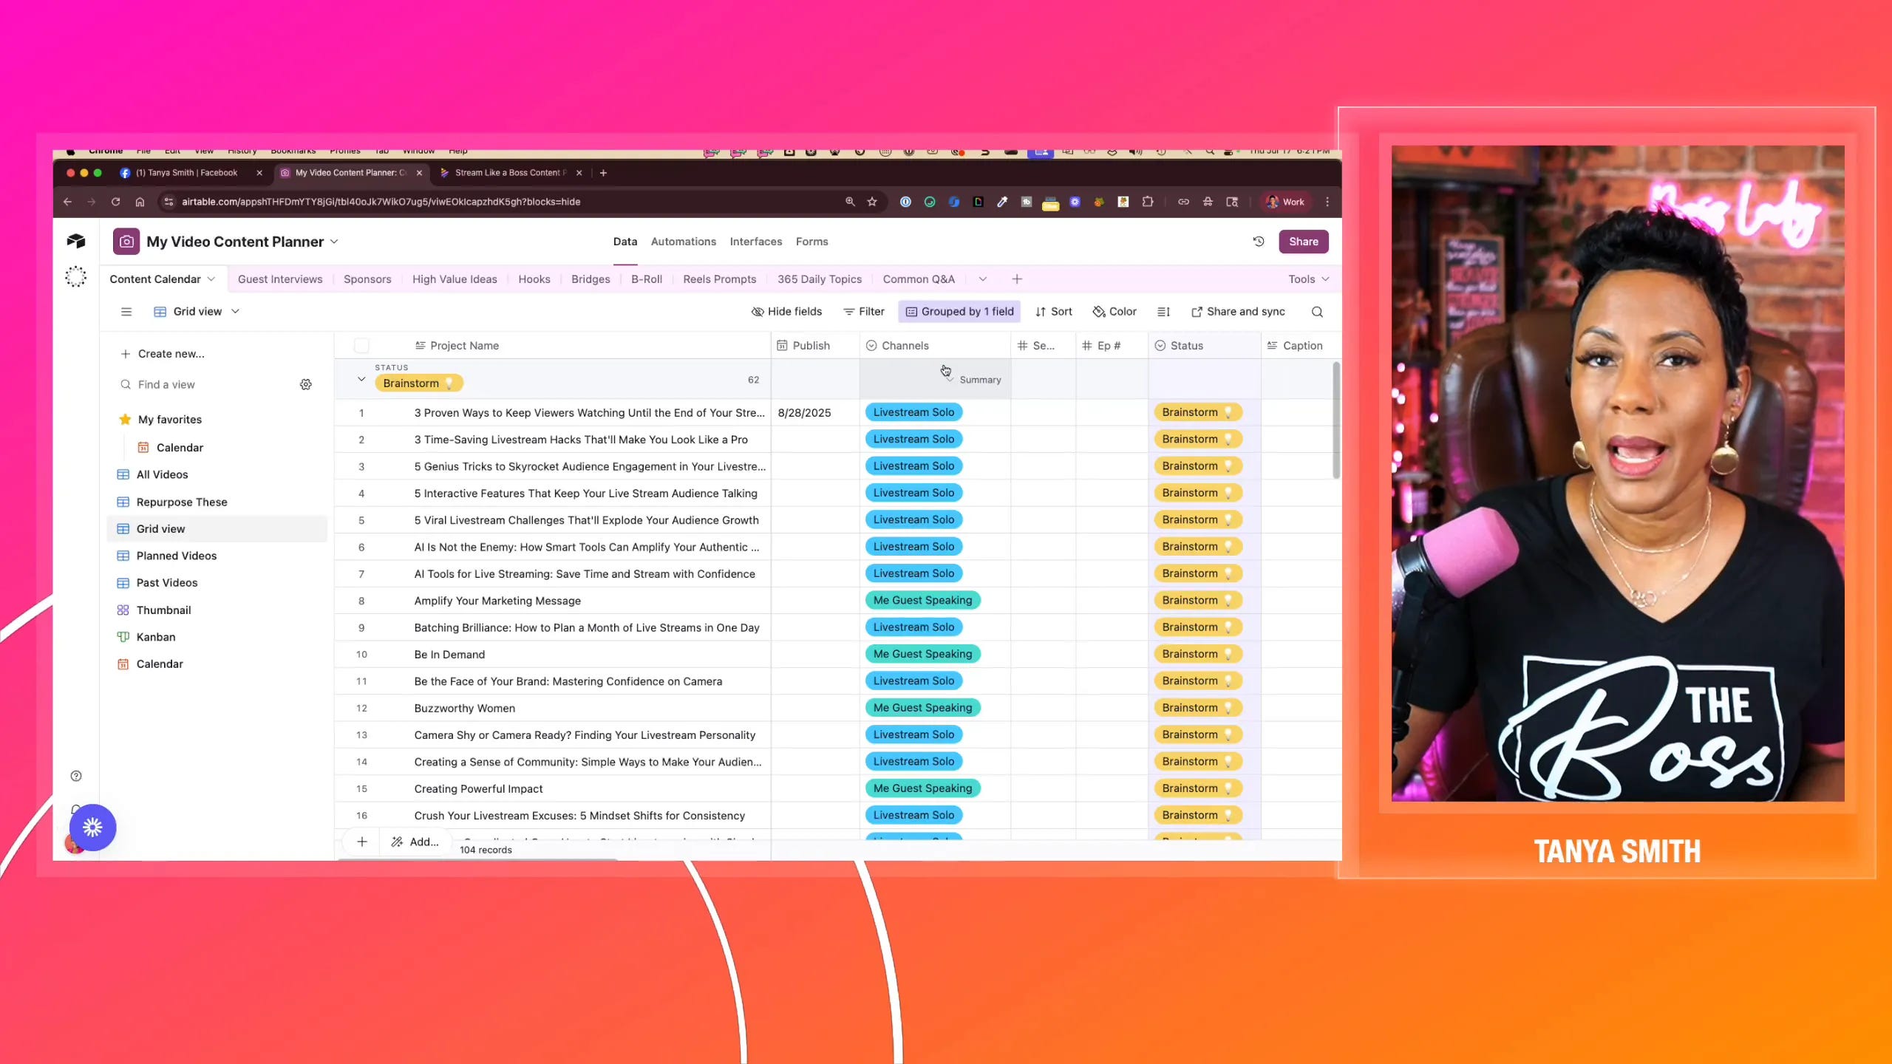Click the help question mark icon
The height and width of the screenshot is (1064, 1892).
pyautogui.click(x=76, y=776)
